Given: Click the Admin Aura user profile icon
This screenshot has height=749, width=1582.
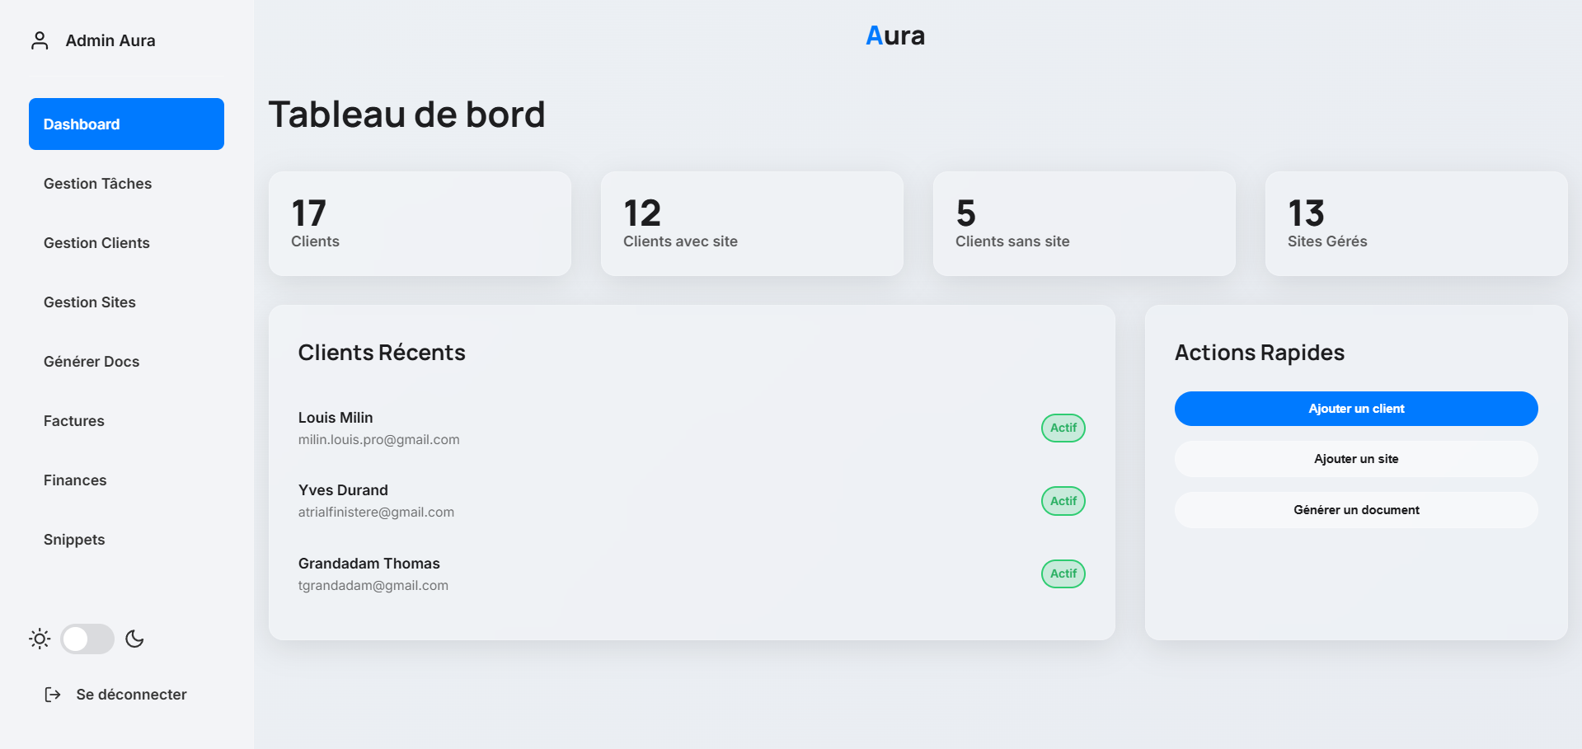Looking at the screenshot, I should coord(40,39).
